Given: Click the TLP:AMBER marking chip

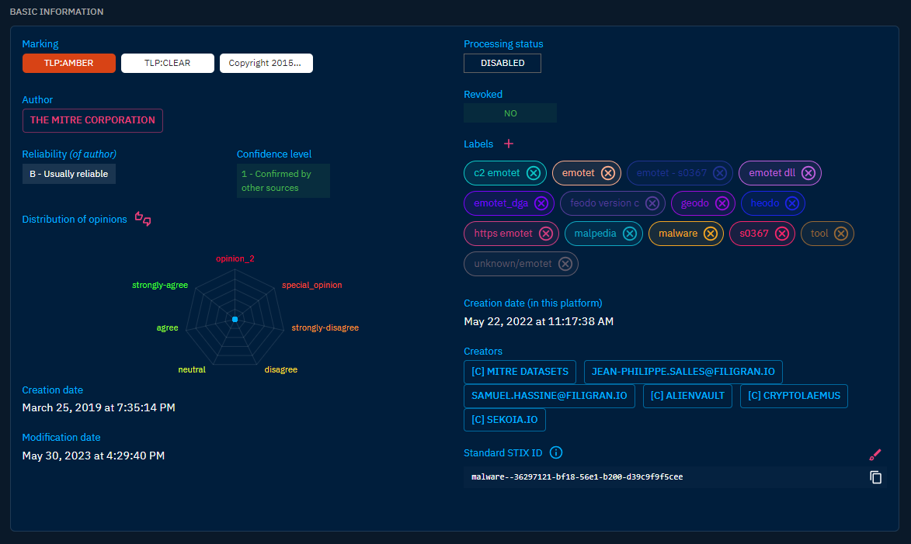Looking at the screenshot, I should tap(69, 64).
